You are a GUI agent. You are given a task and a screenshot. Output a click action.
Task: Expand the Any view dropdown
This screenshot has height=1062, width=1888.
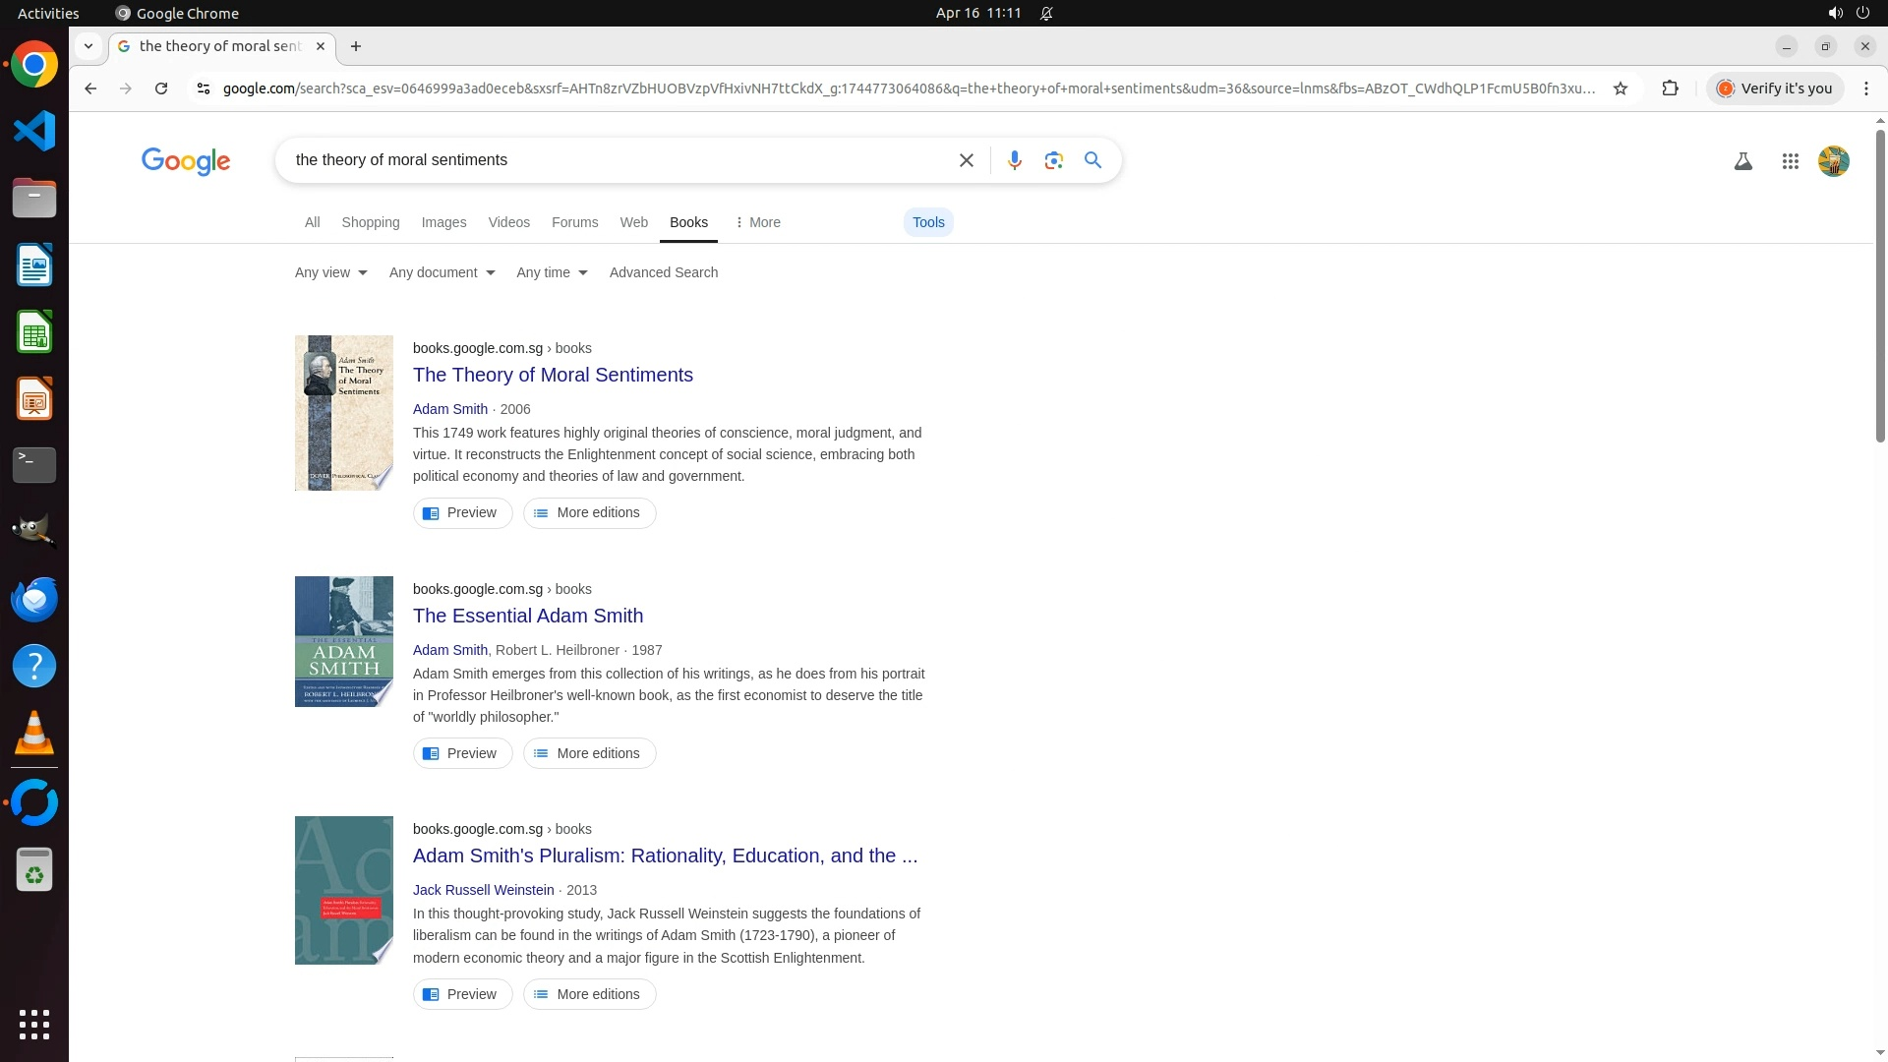coord(330,272)
